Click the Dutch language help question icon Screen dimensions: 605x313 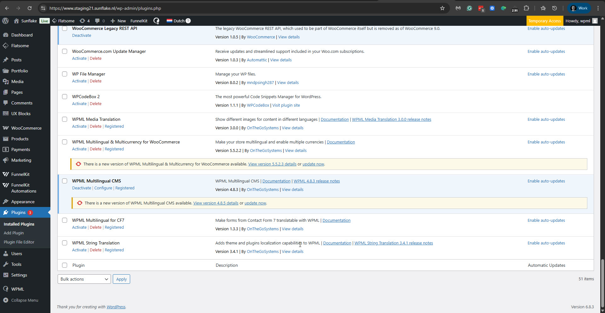click(188, 21)
